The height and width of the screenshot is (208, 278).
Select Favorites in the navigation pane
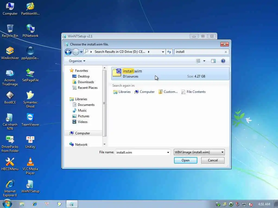pyautogui.click(x=81, y=71)
